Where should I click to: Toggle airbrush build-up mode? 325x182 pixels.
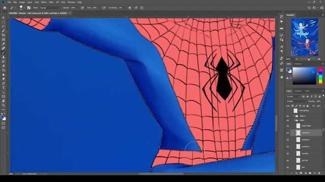(104, 8)
